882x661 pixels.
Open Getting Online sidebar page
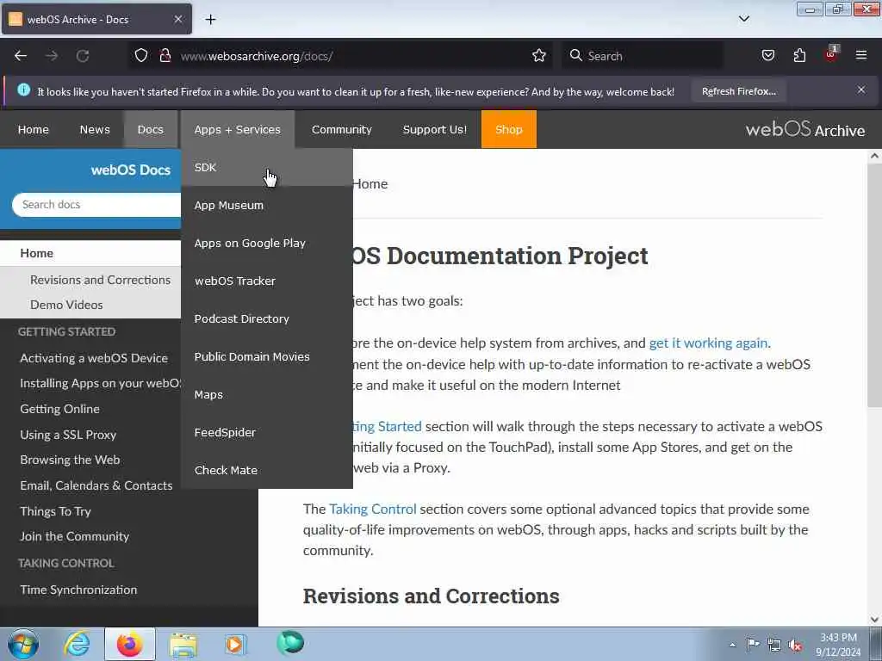tap(59, 409)
